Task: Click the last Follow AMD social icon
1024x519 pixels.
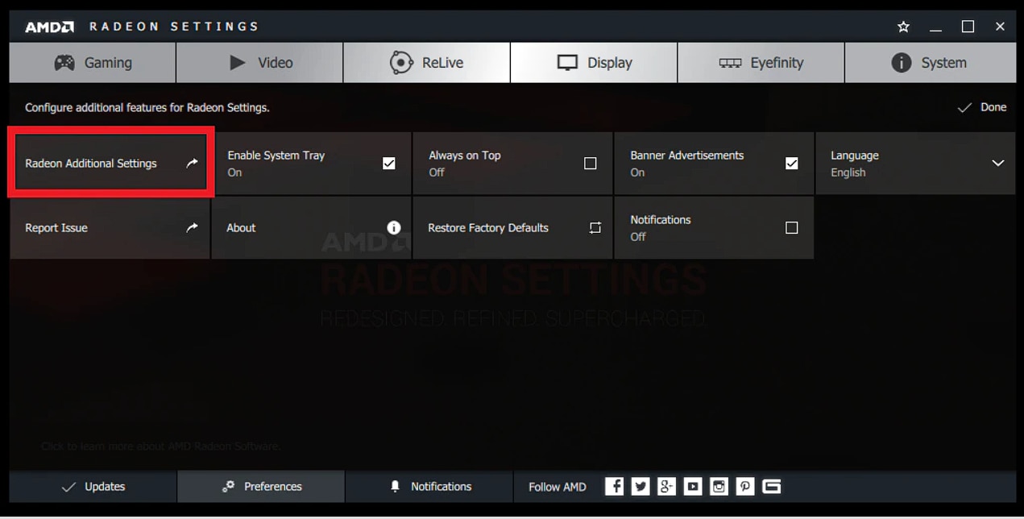Action: point(772,487)
